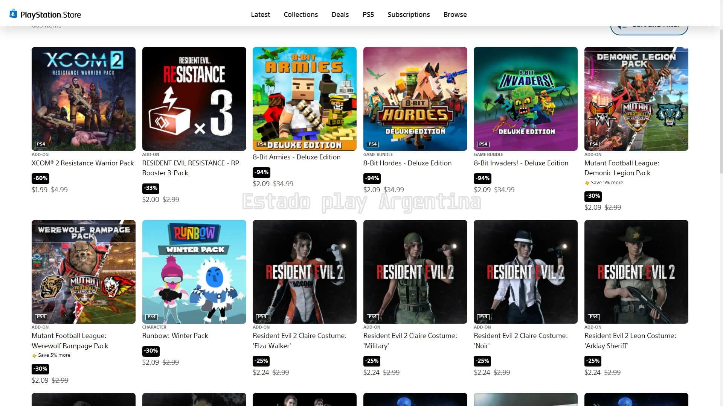Open Subscriptions in the top navigation

click(409, 15)
